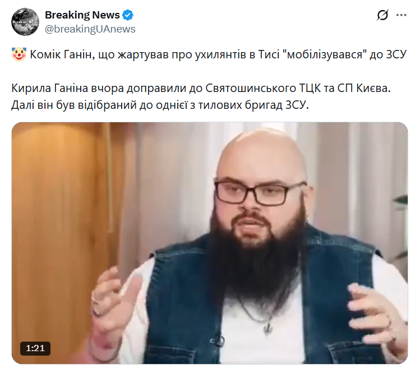Click the clown emoji in the post
The image size is (415, 373).
(19, 54)
